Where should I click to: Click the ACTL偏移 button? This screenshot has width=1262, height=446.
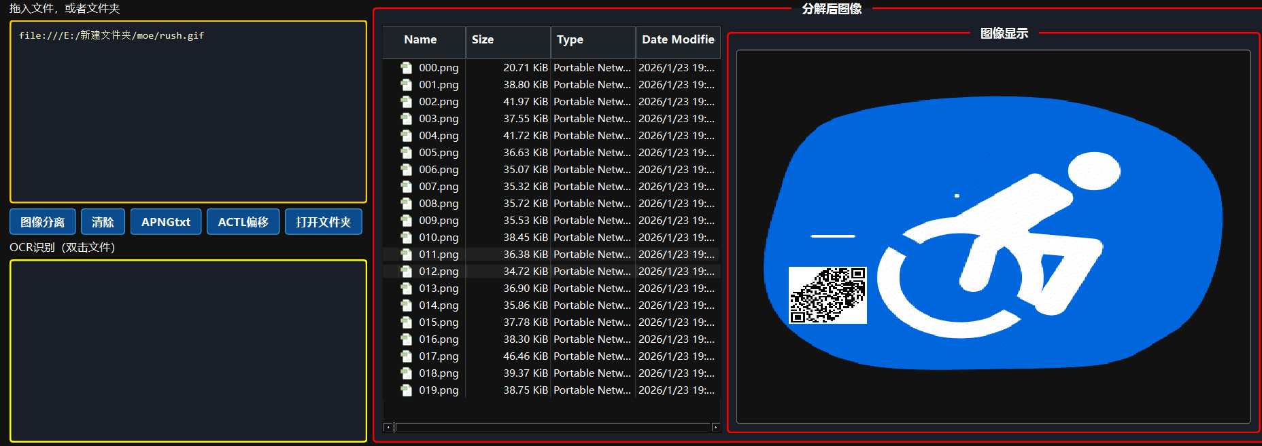[243, 222]
